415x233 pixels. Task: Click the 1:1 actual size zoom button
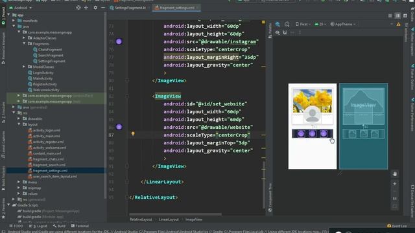pos(395,199)
